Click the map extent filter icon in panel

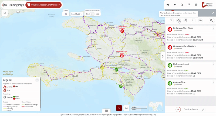pyautogui.click(x=186, y=21)
